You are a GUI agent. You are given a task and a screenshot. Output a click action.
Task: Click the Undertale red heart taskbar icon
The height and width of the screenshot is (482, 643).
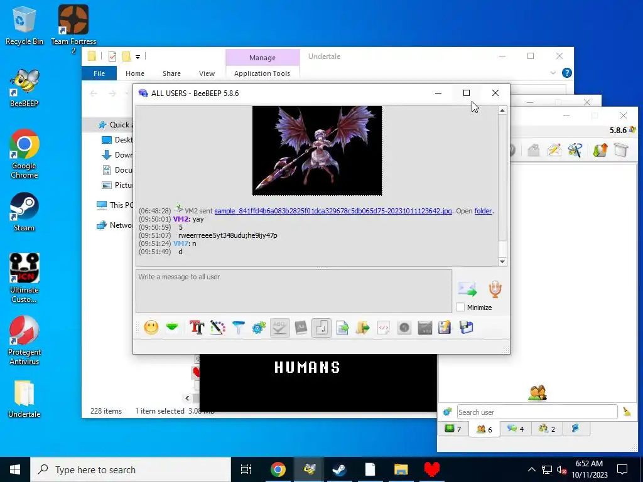coord(432,469)
